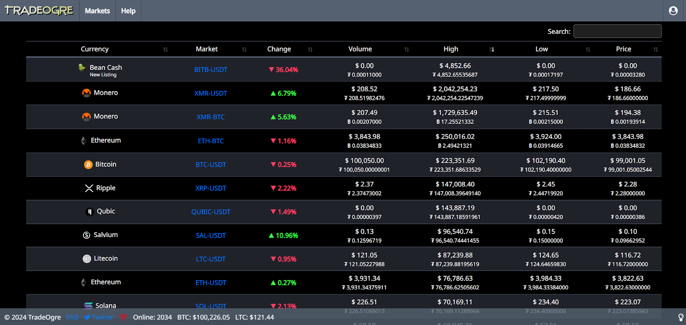This screenshot has height=325, width=686.
Task: Click the 6.79% change for XMR-USDT
Action: tap(283, 93)
